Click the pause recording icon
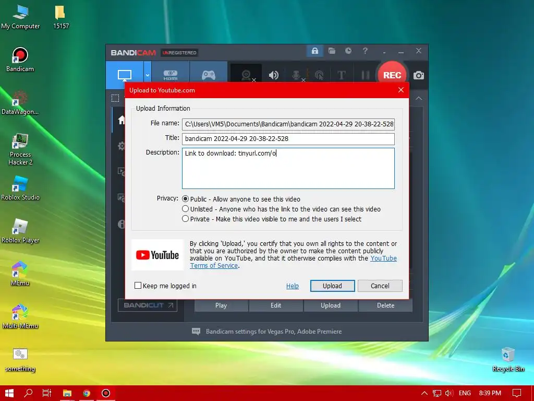This screenshot has height=401, width=534. point(365,75)
